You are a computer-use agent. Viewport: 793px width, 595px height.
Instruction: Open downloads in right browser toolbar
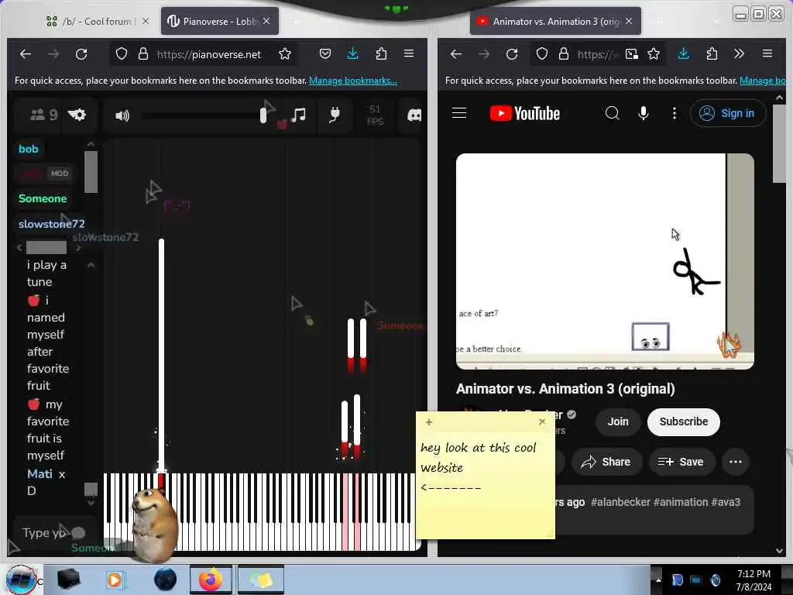[x=683, y=53]
